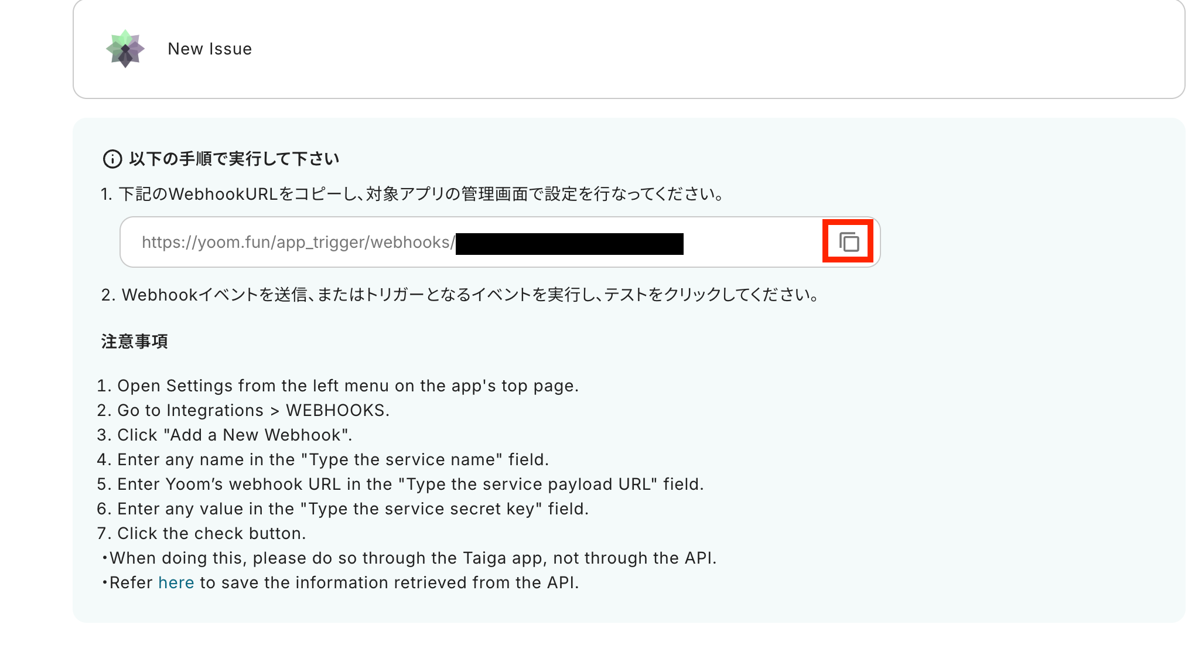Click the "Click the check button" line
The image size is (1195, 648).
[x=202, y=533]
